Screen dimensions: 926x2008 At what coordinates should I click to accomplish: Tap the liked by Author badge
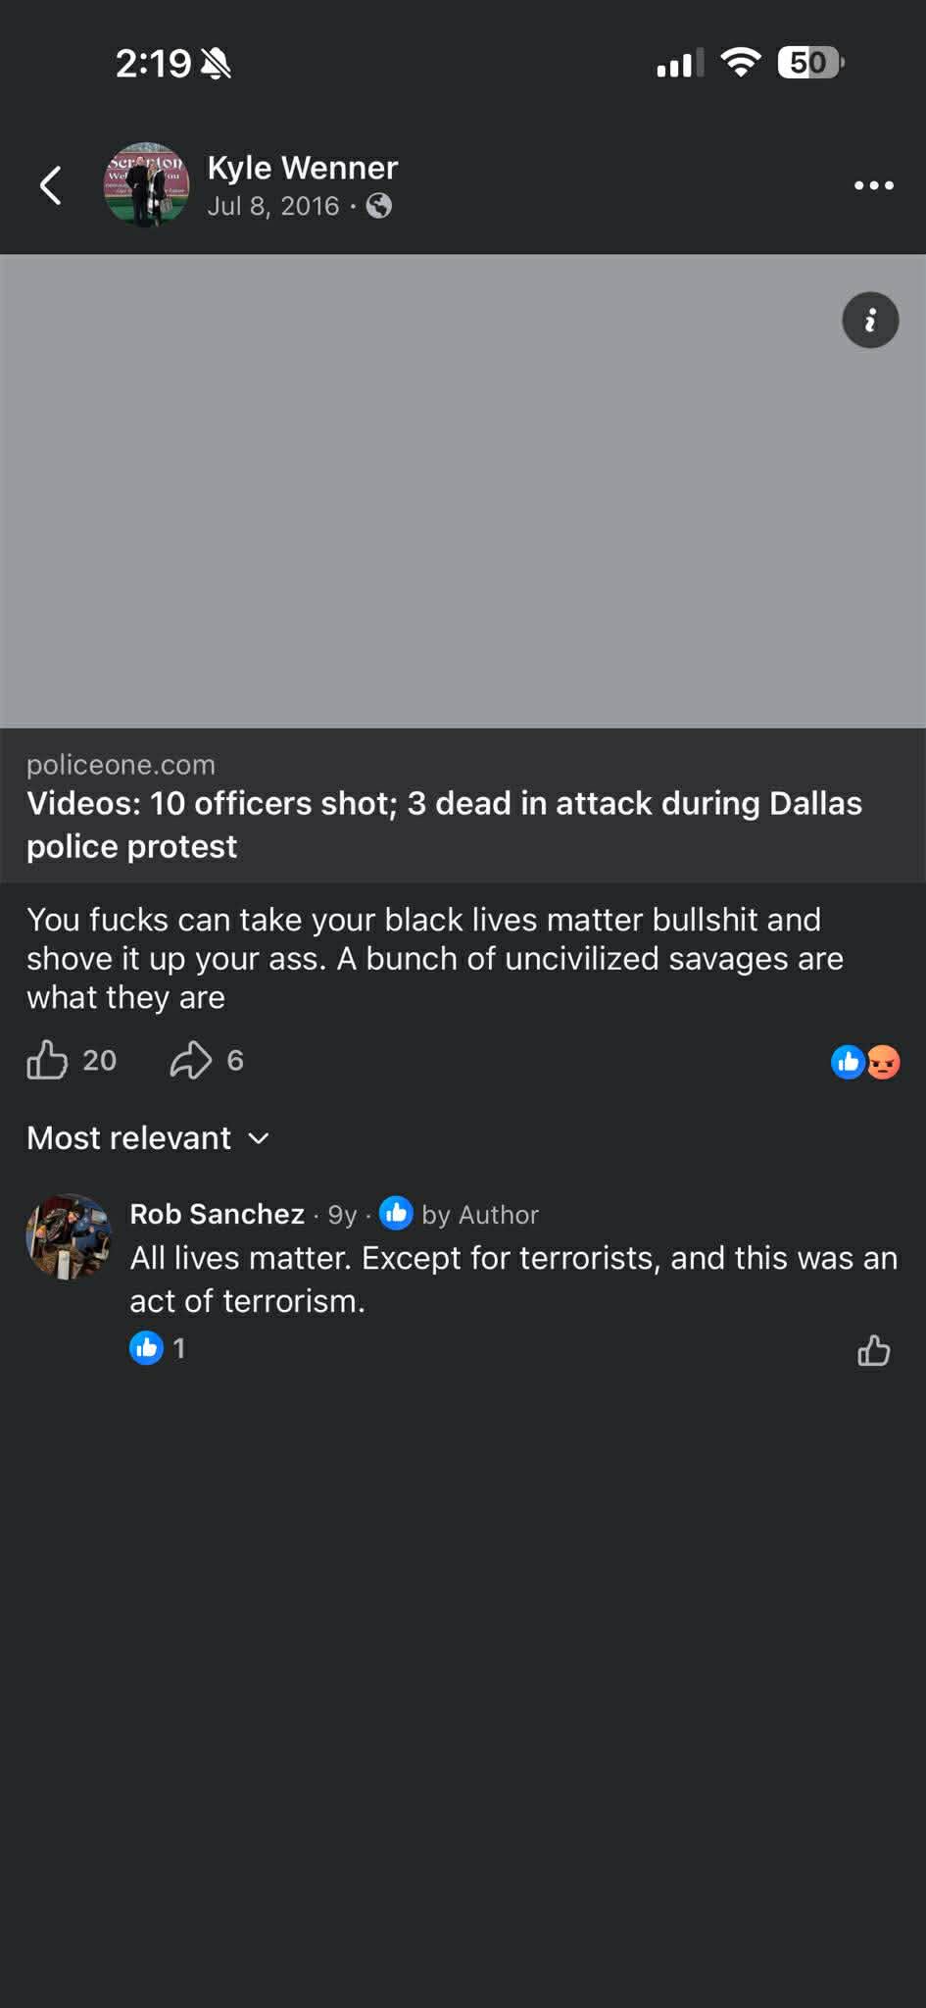pyautogui.click(x=460, y=1215)
